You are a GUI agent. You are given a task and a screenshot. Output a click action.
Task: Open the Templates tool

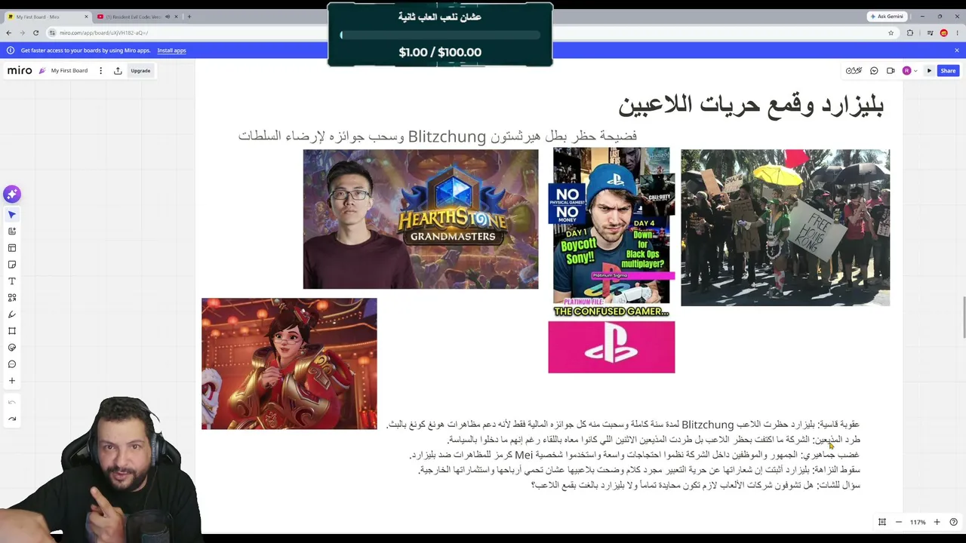[11, 248]
